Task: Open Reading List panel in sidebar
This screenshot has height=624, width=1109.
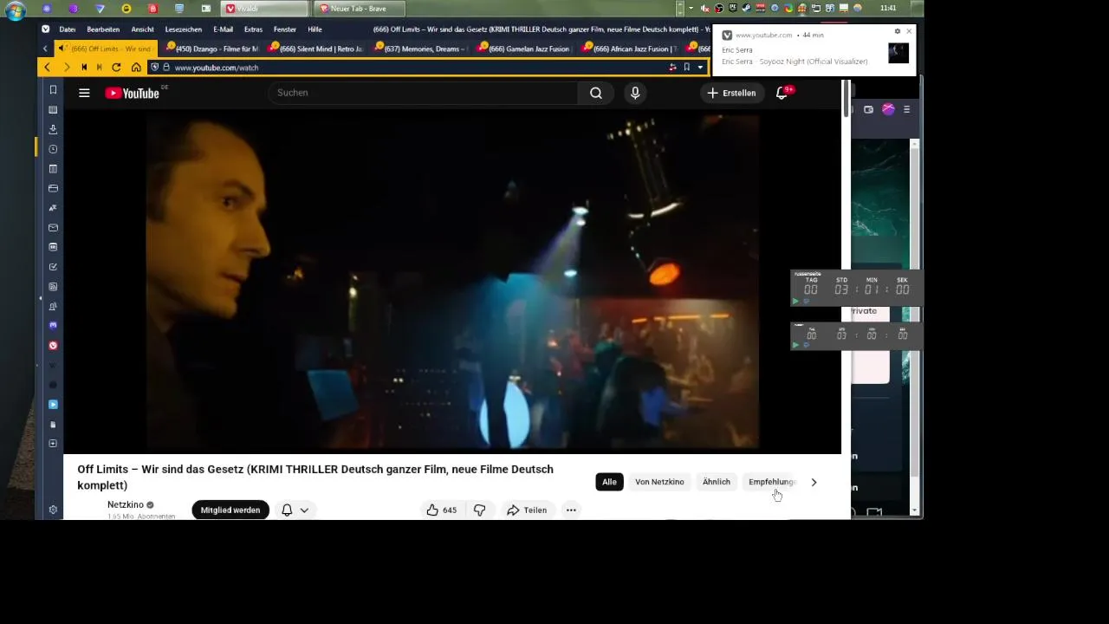Action: point(53,110)
